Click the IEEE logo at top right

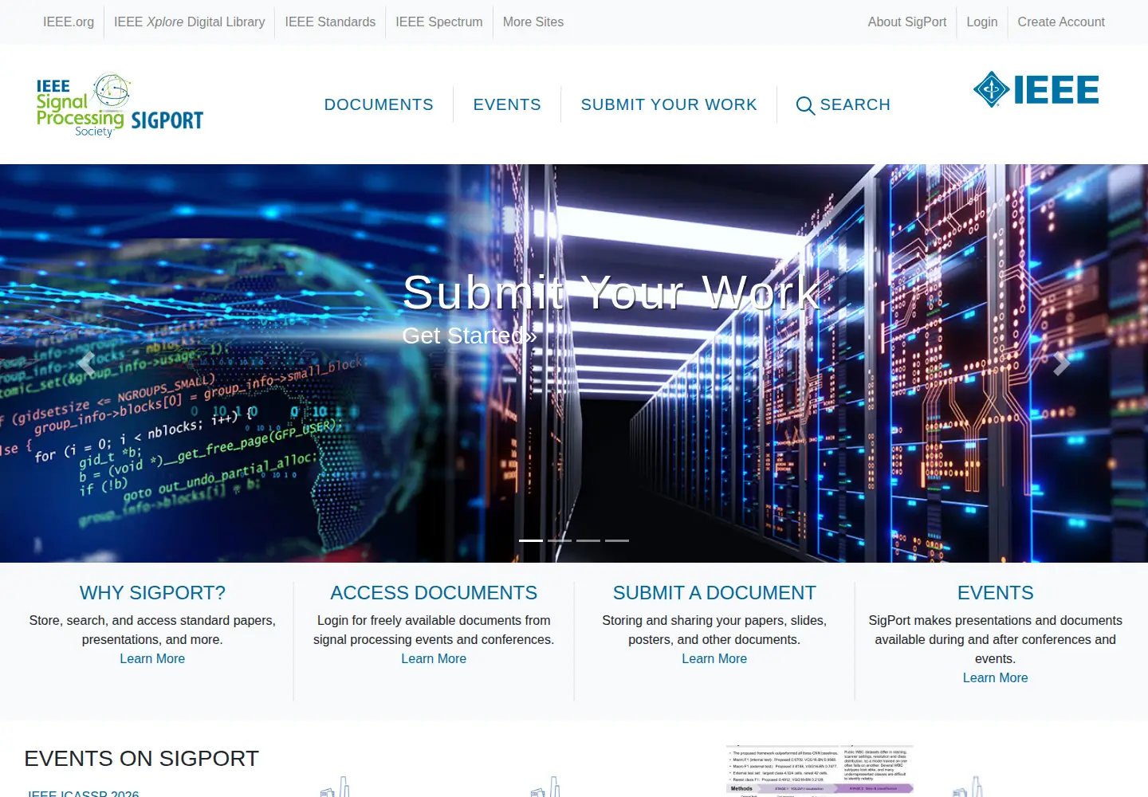click(x=1036, y=89)
